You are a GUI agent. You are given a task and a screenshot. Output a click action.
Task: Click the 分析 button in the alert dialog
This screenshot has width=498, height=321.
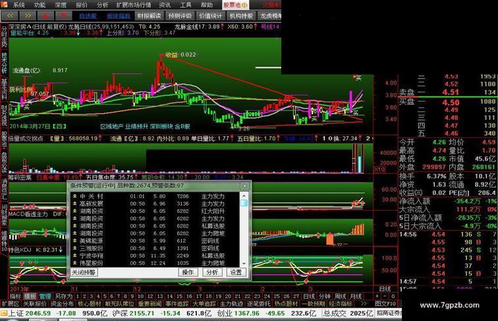click(212, 272)
